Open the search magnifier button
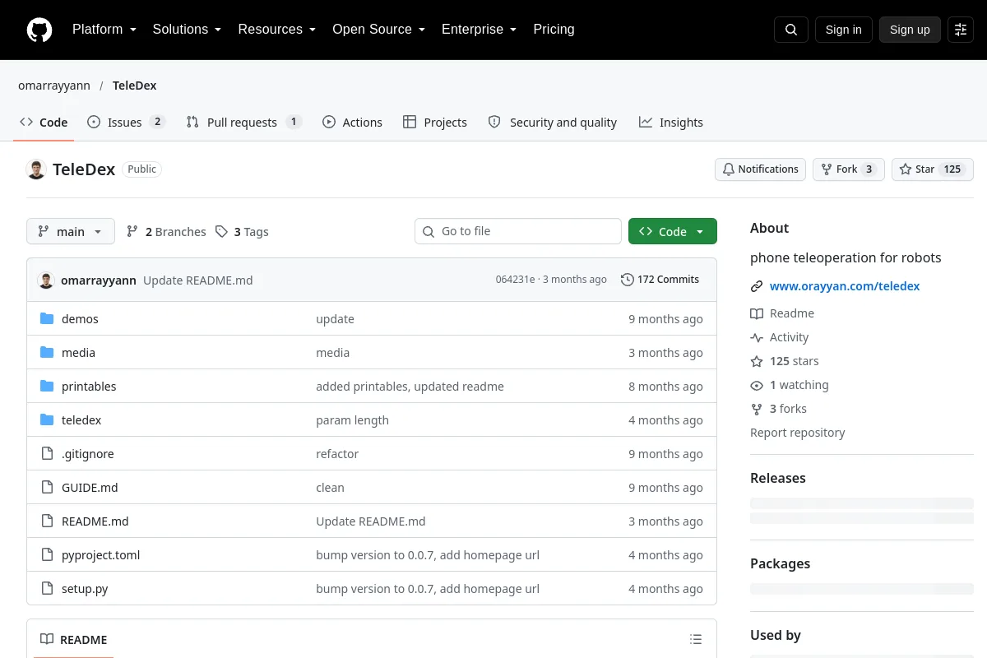The height and width of the screenshot is (658, 987). [791, 30]
